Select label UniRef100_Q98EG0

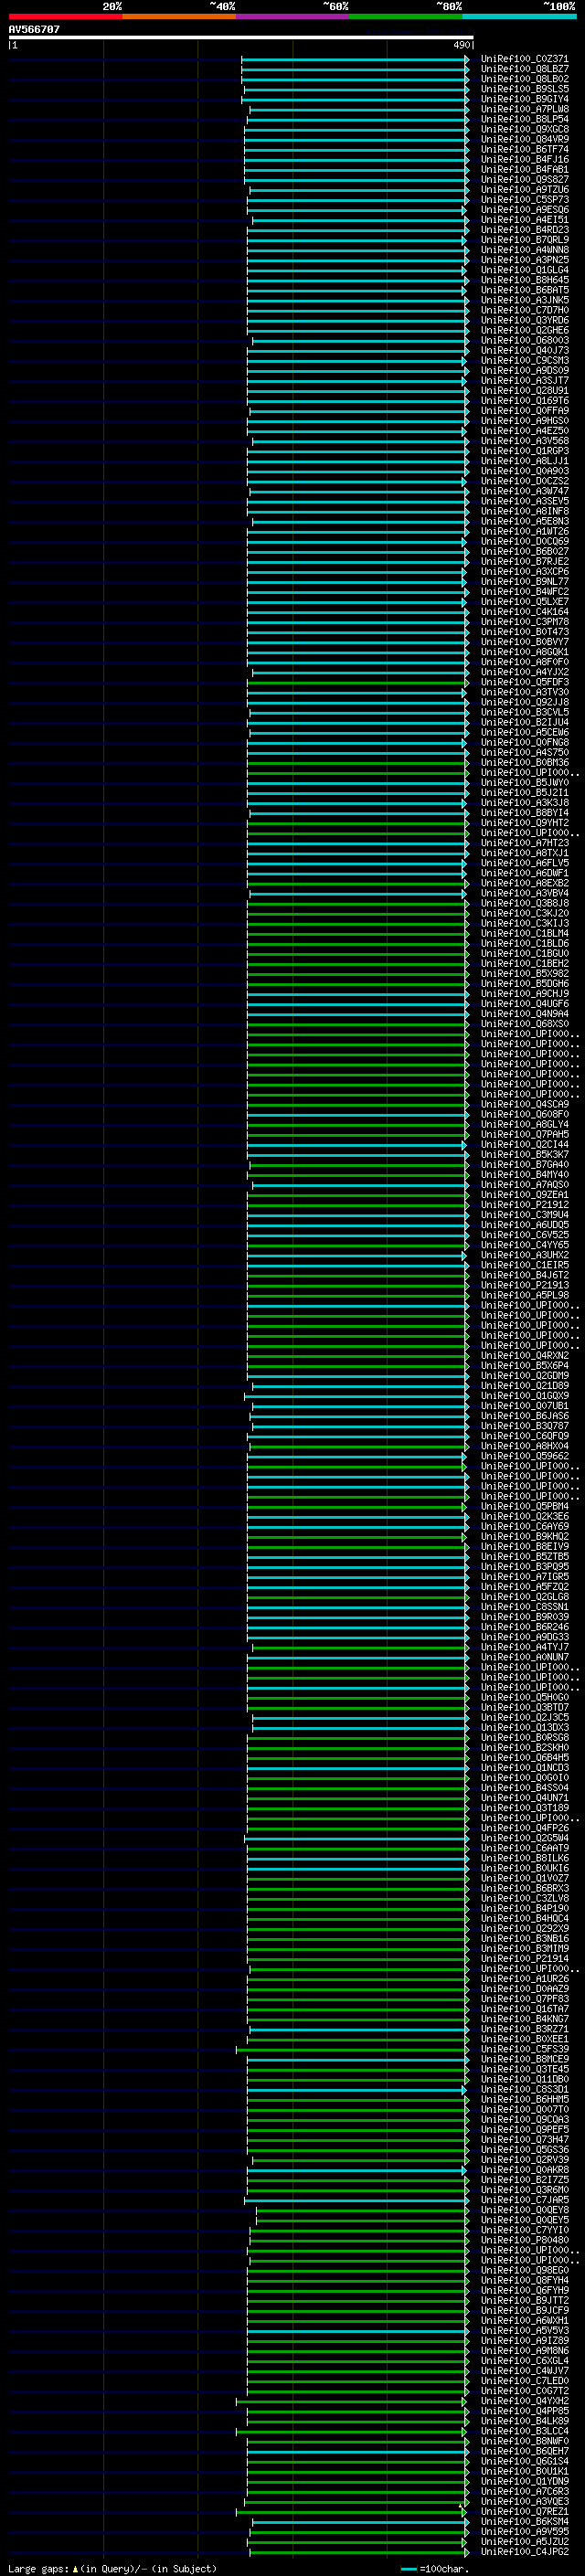(x=524, y=2270)
